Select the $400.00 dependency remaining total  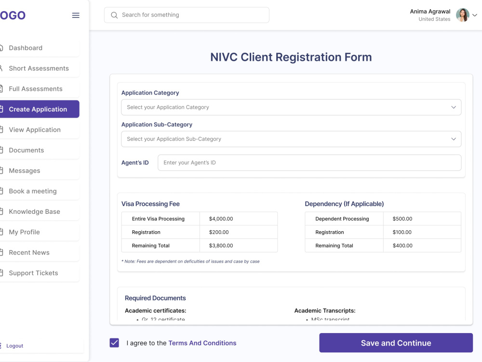coord(402,246)
